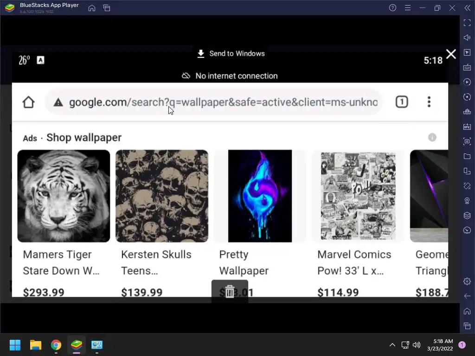Open the memory trim icon in sidebar
Screen dimensions: 475x356
467,112
